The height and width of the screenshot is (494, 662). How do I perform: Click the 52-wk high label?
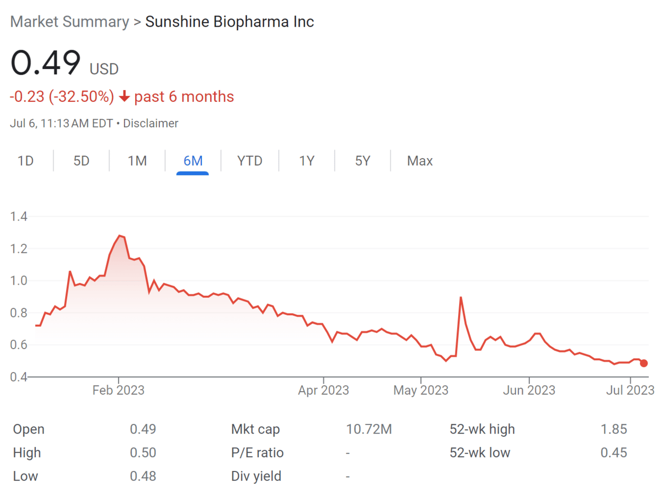click(482, 429)
